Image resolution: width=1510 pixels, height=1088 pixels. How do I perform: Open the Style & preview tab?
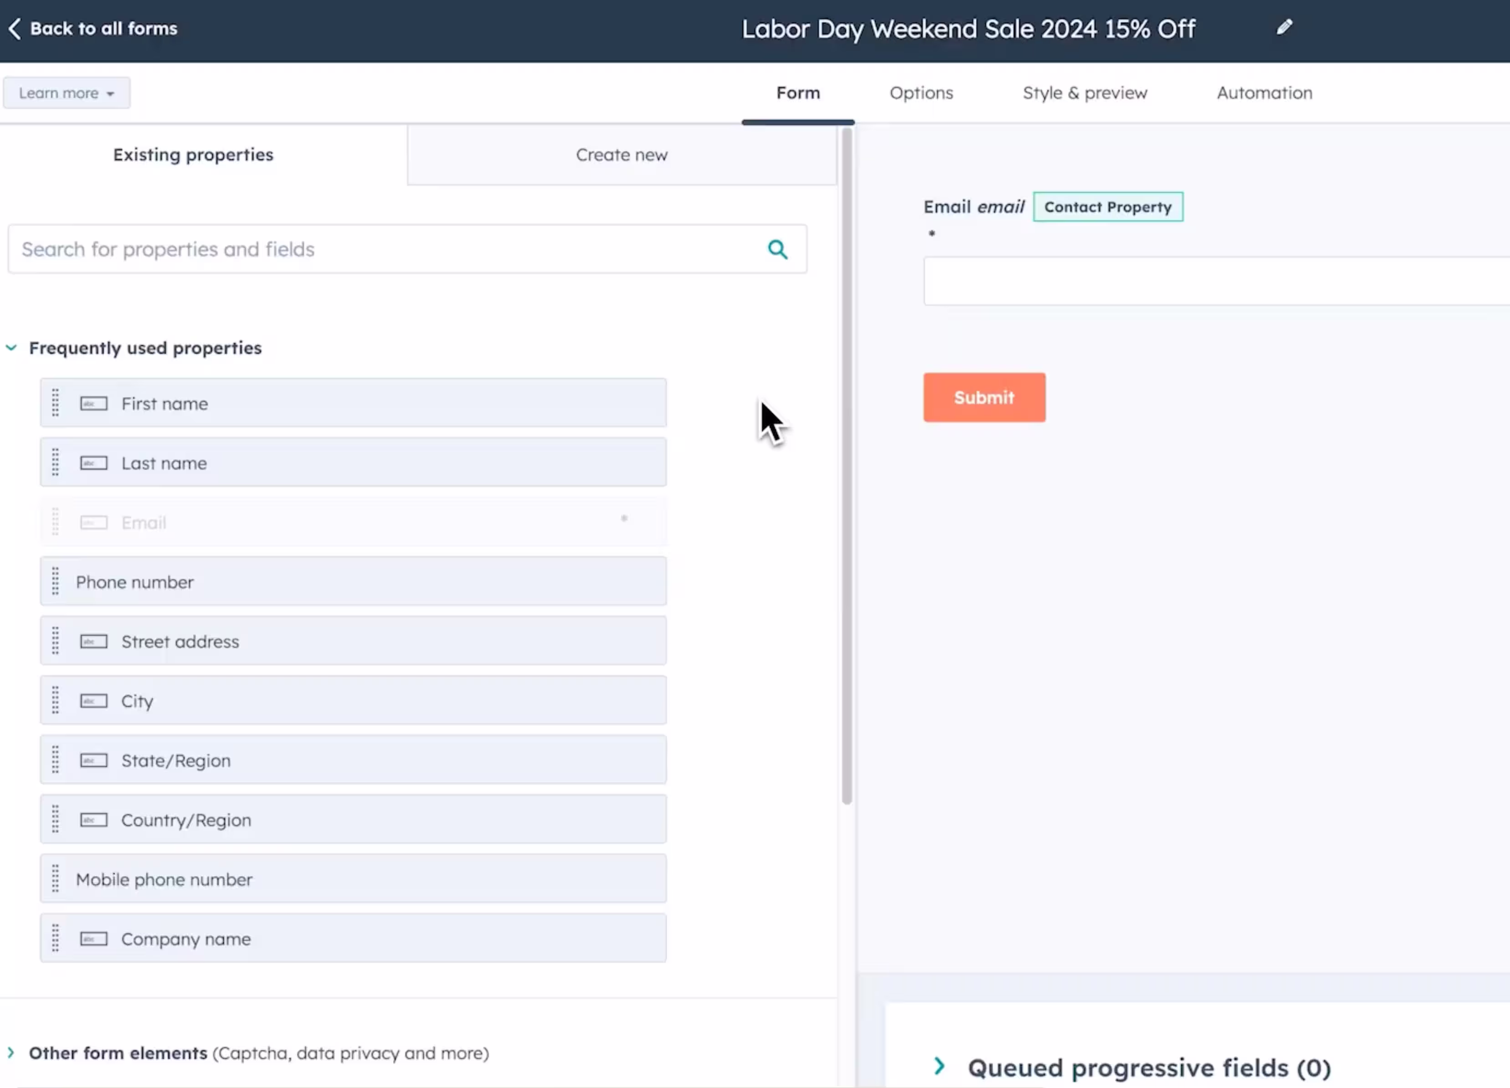click(x=1084, y=93)
